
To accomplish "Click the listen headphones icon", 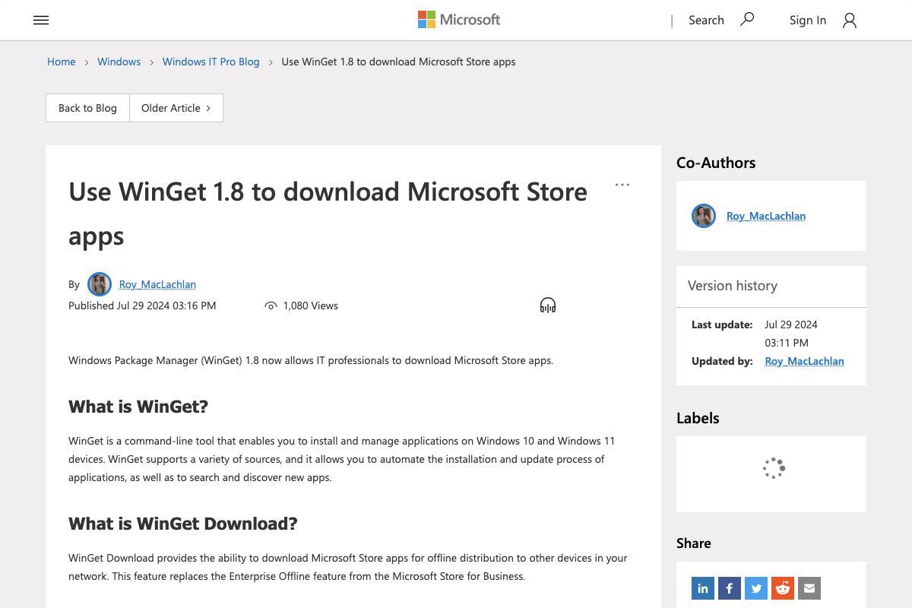I will [x=548, y=306].
